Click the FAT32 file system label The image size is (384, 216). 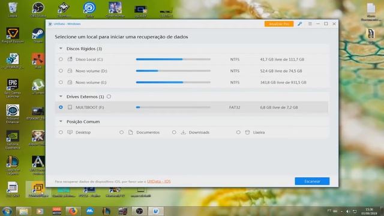click(x=235, y=107)
